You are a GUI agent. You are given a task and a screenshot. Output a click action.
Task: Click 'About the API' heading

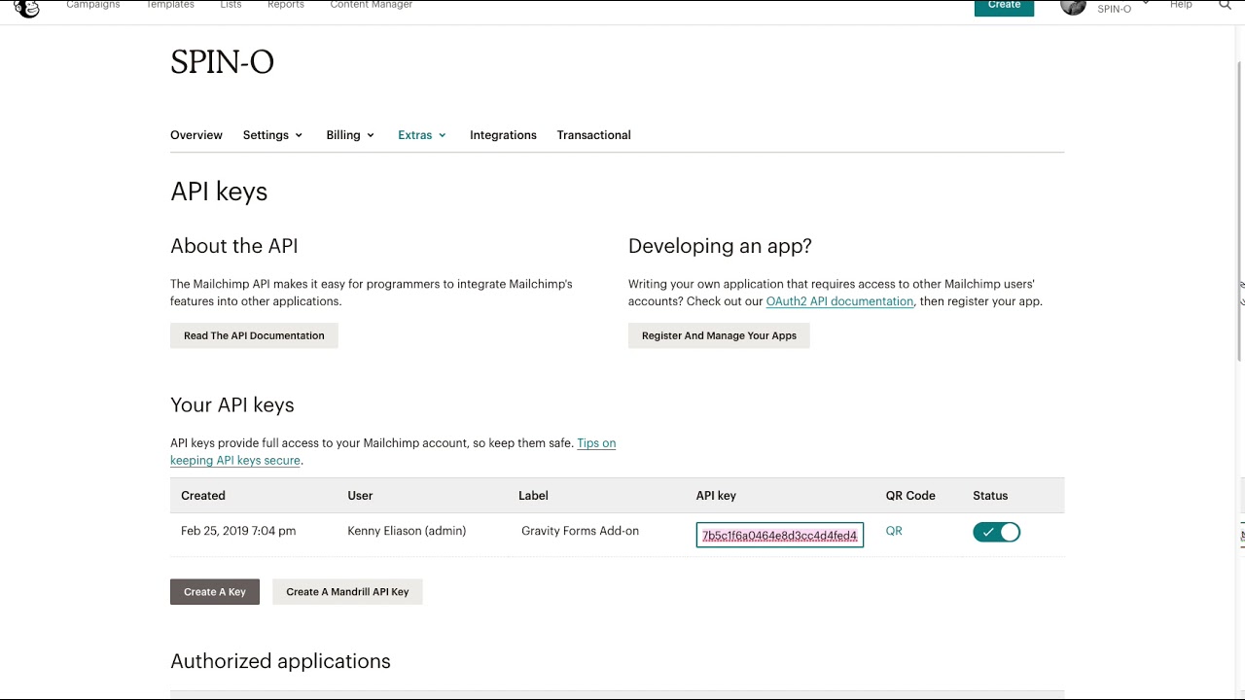(x=234, y=246)
